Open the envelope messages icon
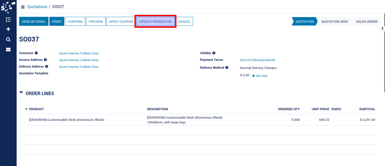385x166 pixels. (8, 50)
